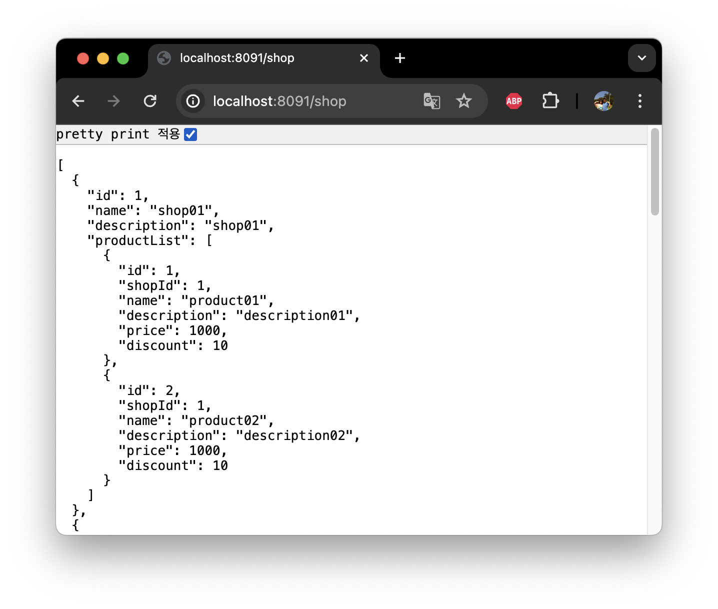
Task: Click the site information icon
Action: pyautogui.click(x=193, y=101)
